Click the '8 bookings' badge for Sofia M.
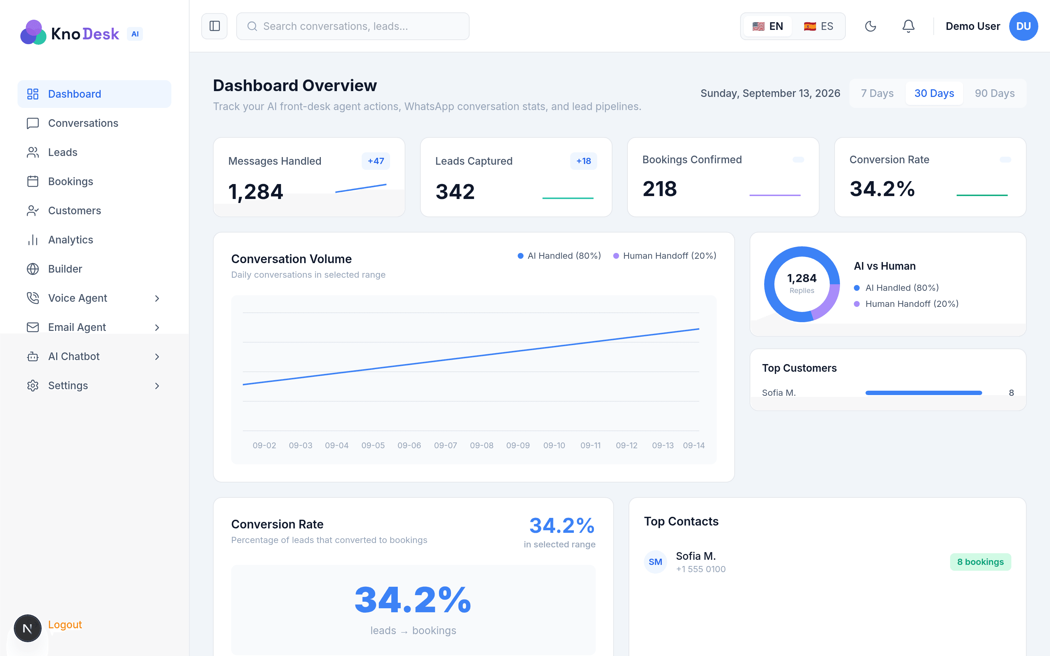The width and height of the screenshot is (1050, 656). tap(980, 561)
